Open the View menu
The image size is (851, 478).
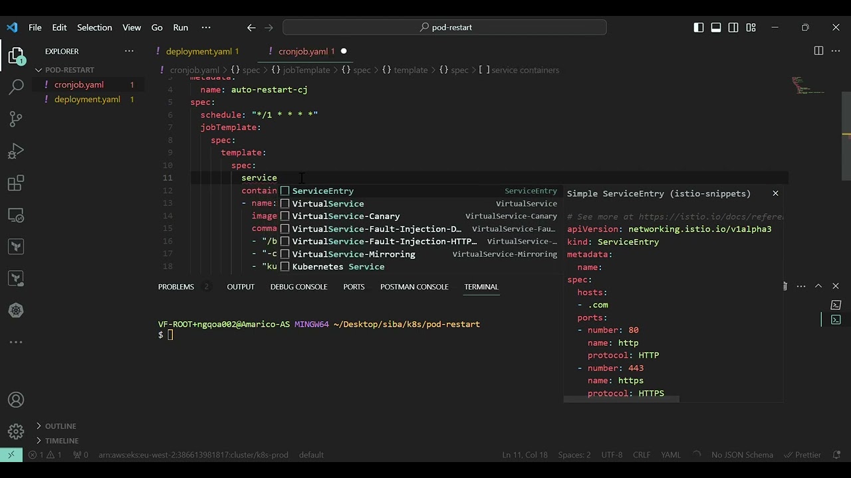132,27
